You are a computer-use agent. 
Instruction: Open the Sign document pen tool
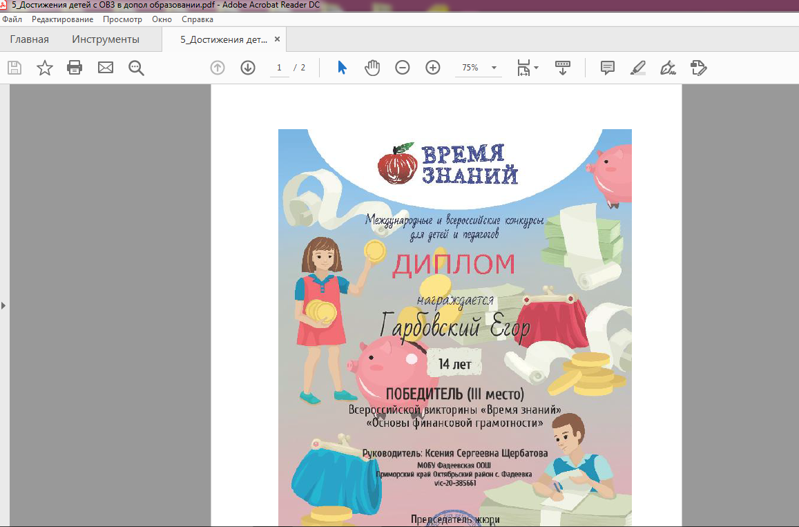click(x=668, y=68)
